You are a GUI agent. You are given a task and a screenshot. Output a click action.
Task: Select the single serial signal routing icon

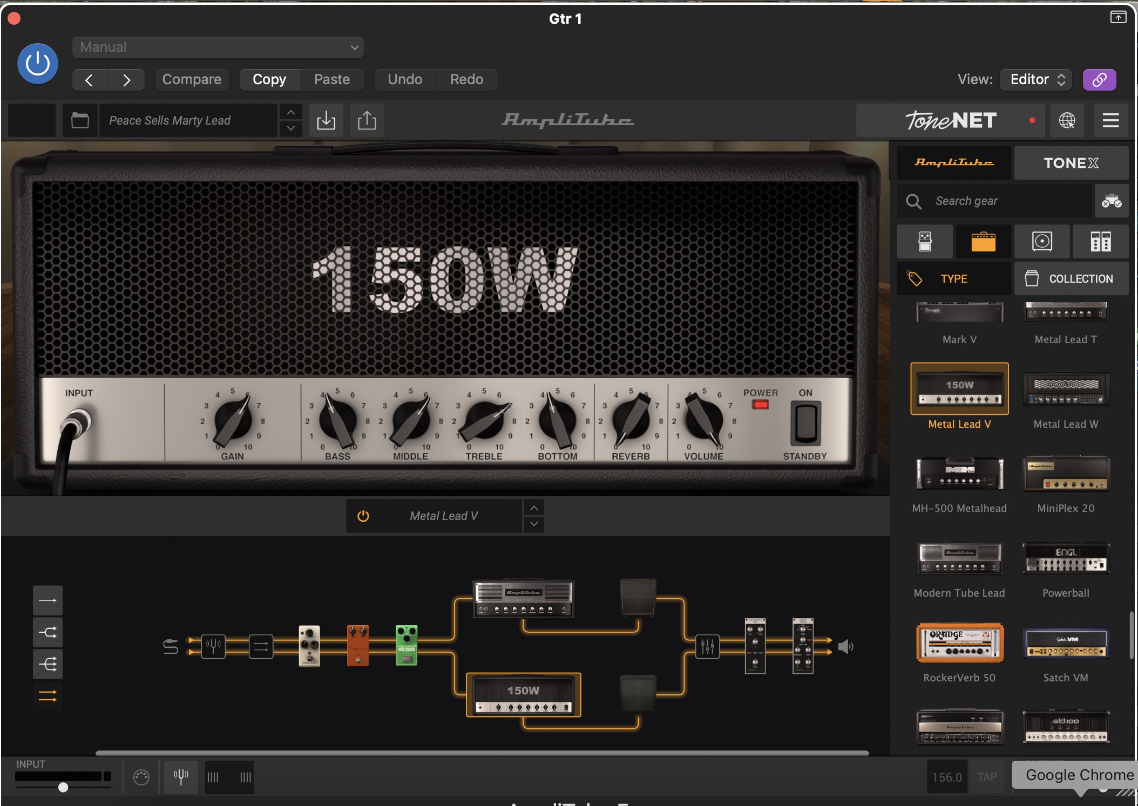[48, 600]
